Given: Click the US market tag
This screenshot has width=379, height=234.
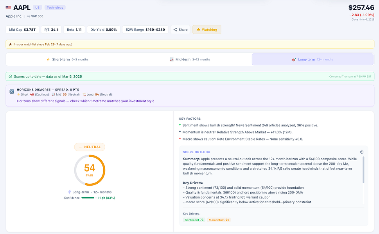Looking at the screenshot, I should [x=38, y=7].
